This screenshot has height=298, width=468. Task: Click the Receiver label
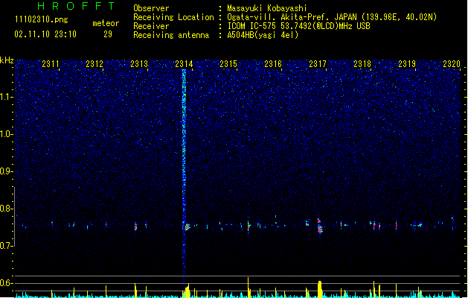[x=151, y=26]
